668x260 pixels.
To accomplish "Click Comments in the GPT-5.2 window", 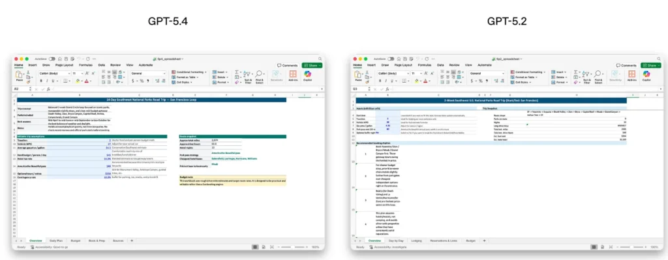I will pos(627,66).
